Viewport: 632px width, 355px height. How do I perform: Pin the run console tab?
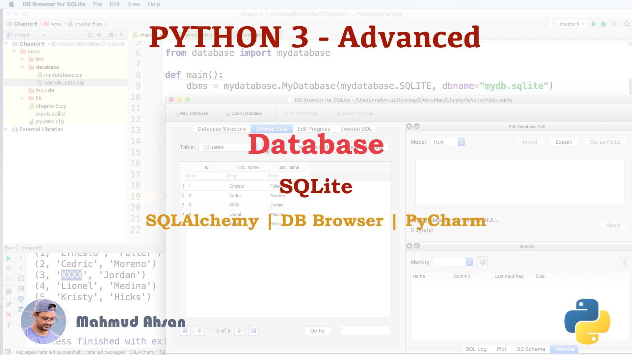click(8, 304)
